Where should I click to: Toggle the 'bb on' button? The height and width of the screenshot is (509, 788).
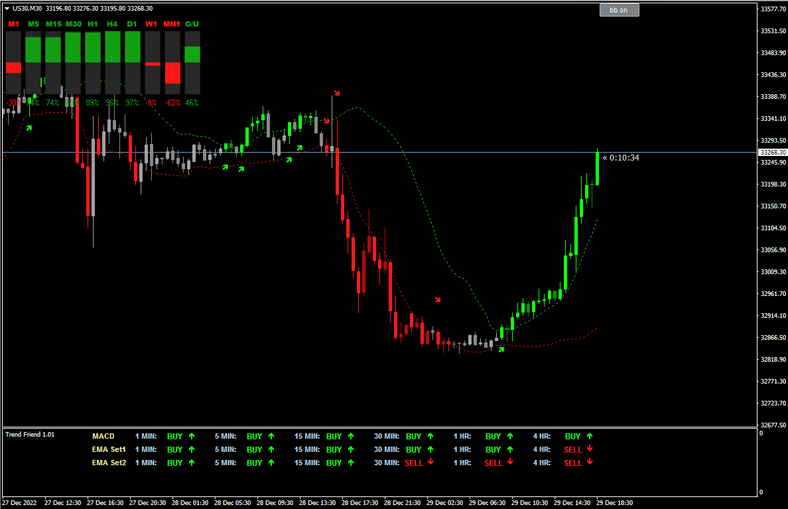click(x=619, y=10)
